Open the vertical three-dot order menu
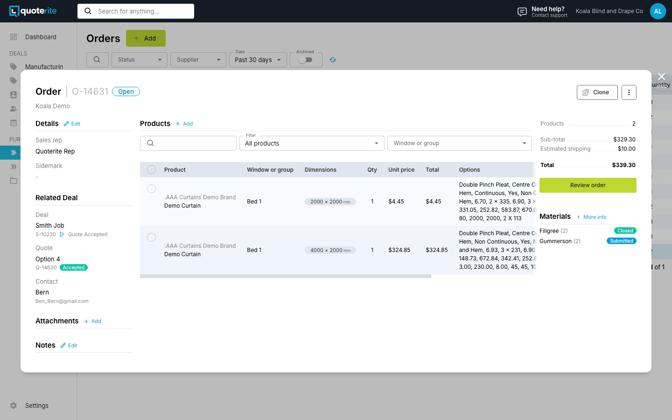Image resolution: width=672 pixels, height=420 pixels. click(629, 92)
